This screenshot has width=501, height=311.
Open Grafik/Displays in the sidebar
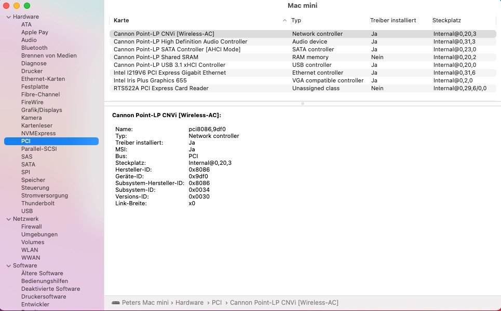(42, 110)
